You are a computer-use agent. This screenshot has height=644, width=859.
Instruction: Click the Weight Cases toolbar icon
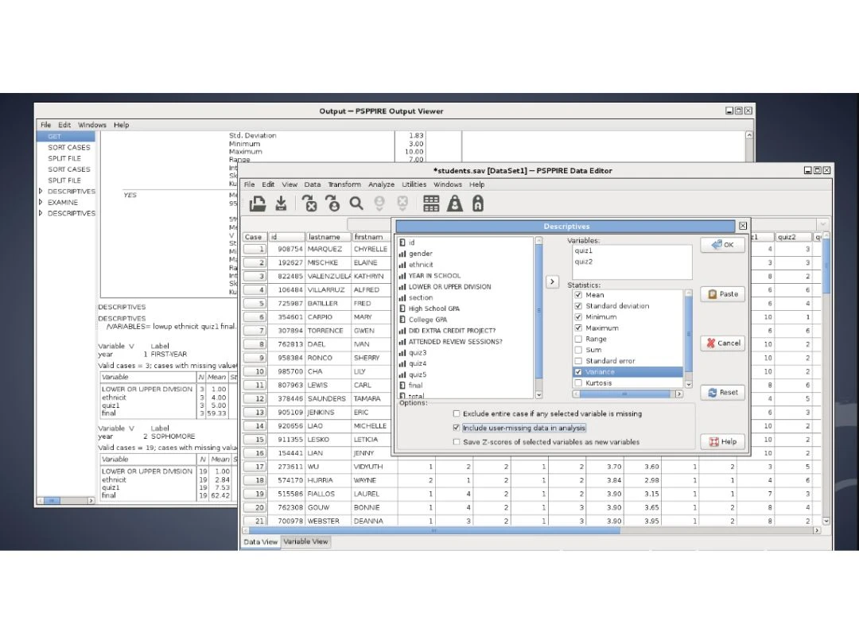tap(455, 204)
